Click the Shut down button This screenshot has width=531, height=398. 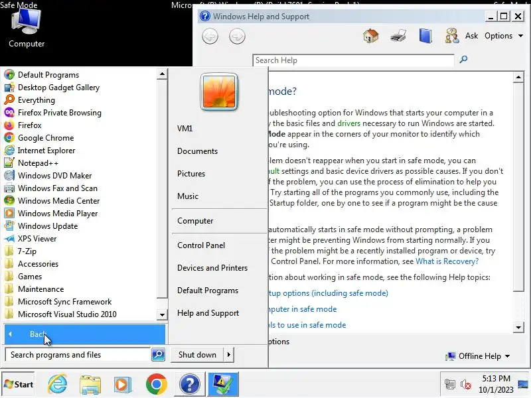pos(197,355)
